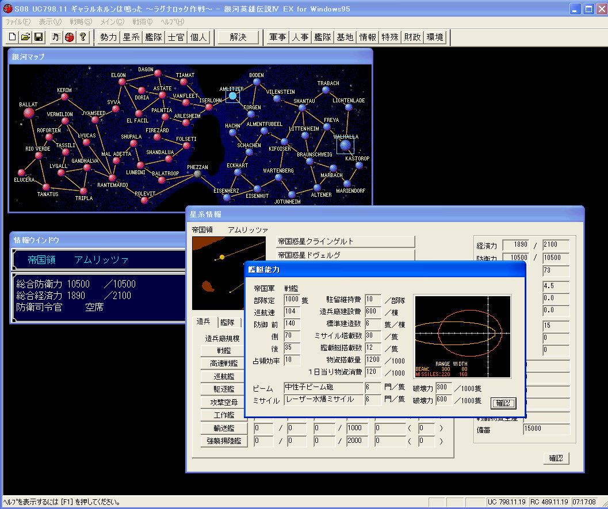Click the 士官 toolbar button

pyautogui.click(x=175, y=37)
